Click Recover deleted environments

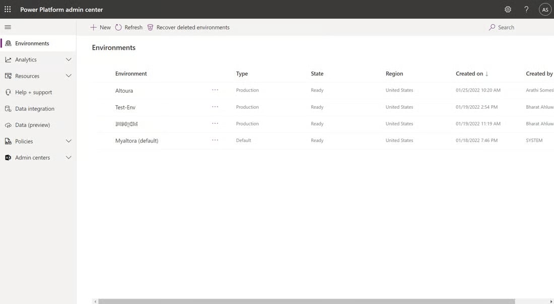(188, 27)
